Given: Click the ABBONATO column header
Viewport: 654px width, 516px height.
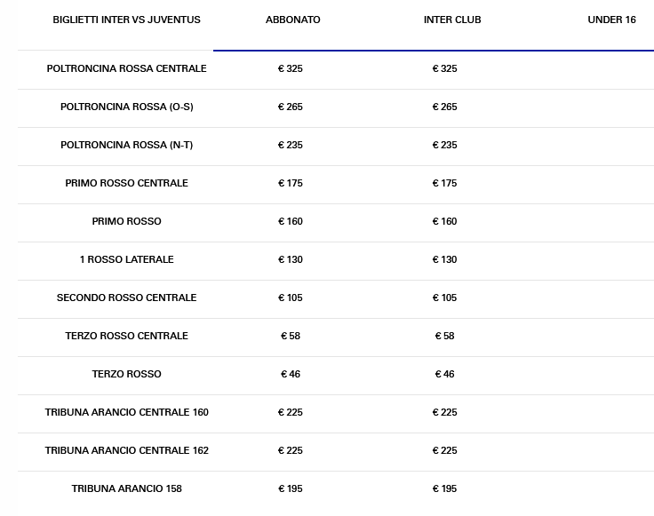Looking at the screenshot, I should pos(292,20).
